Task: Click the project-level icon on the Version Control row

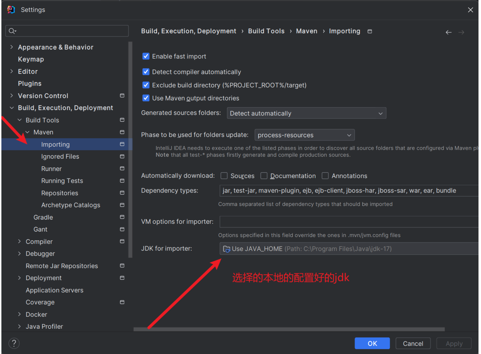Action: 122,96
